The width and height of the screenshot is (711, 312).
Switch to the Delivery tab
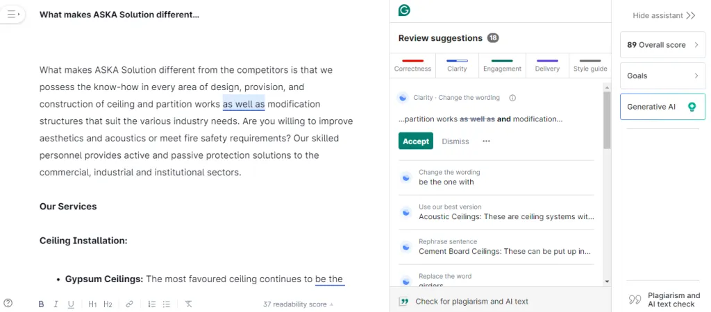point(547,64)
